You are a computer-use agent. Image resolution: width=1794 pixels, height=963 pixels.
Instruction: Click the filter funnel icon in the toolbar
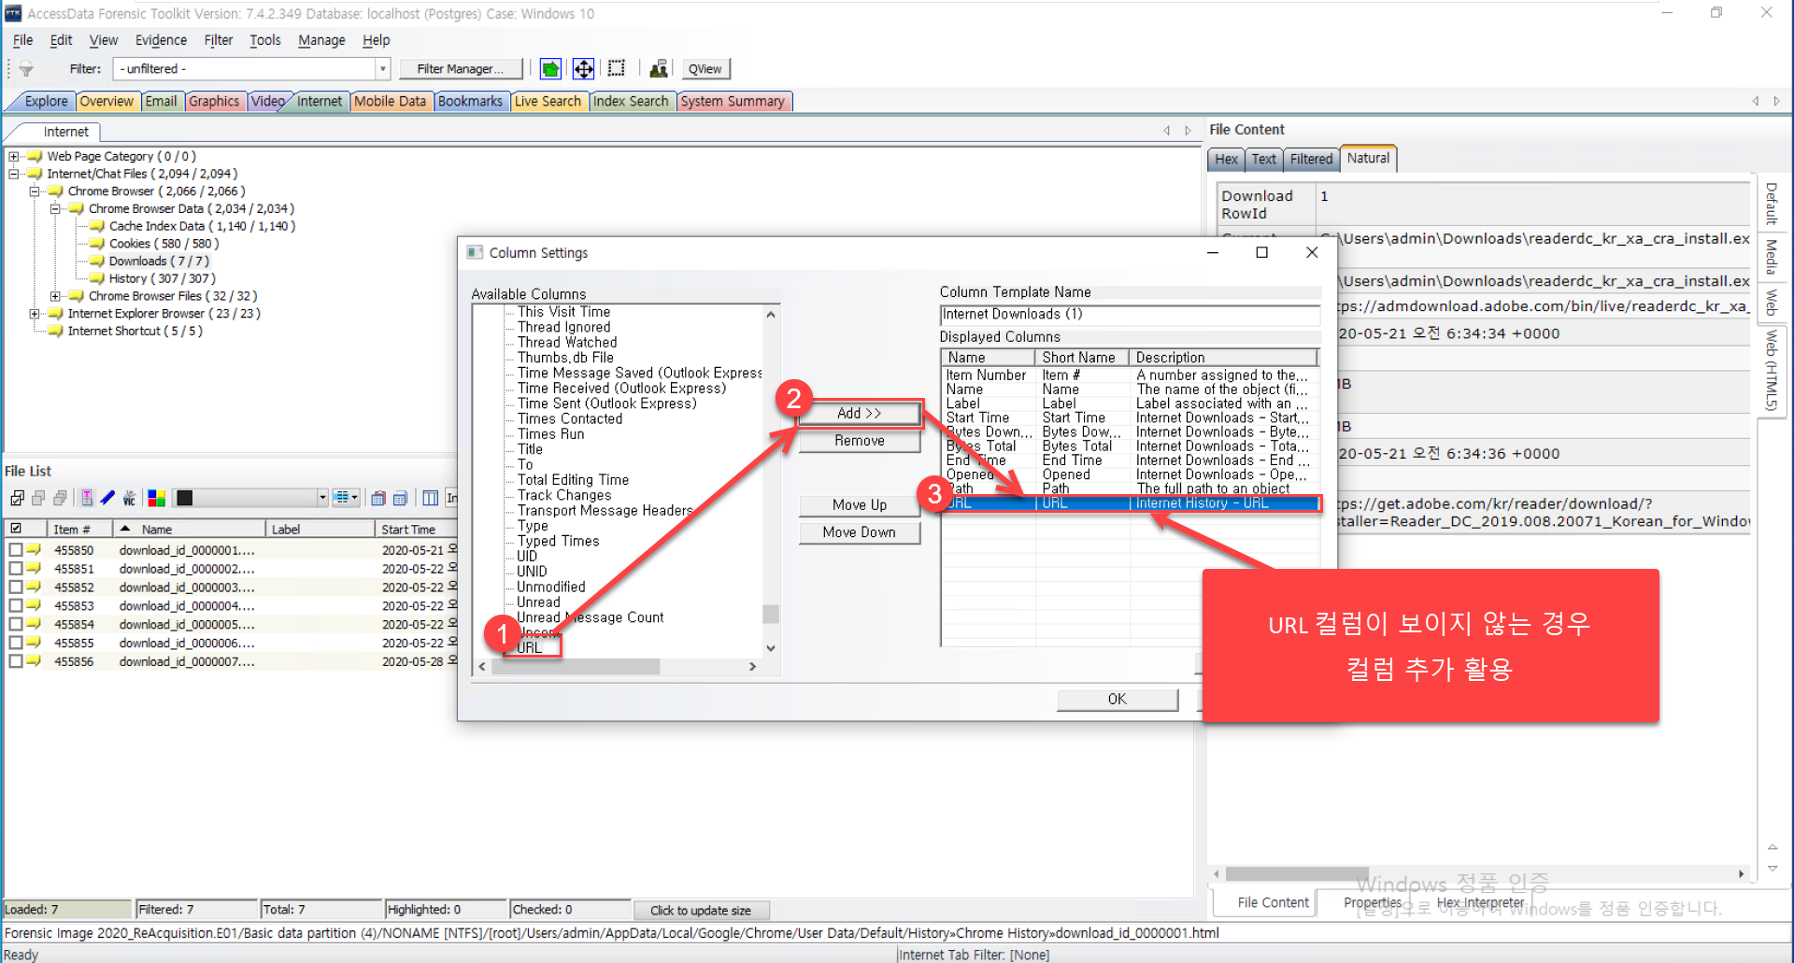[26, 69]
